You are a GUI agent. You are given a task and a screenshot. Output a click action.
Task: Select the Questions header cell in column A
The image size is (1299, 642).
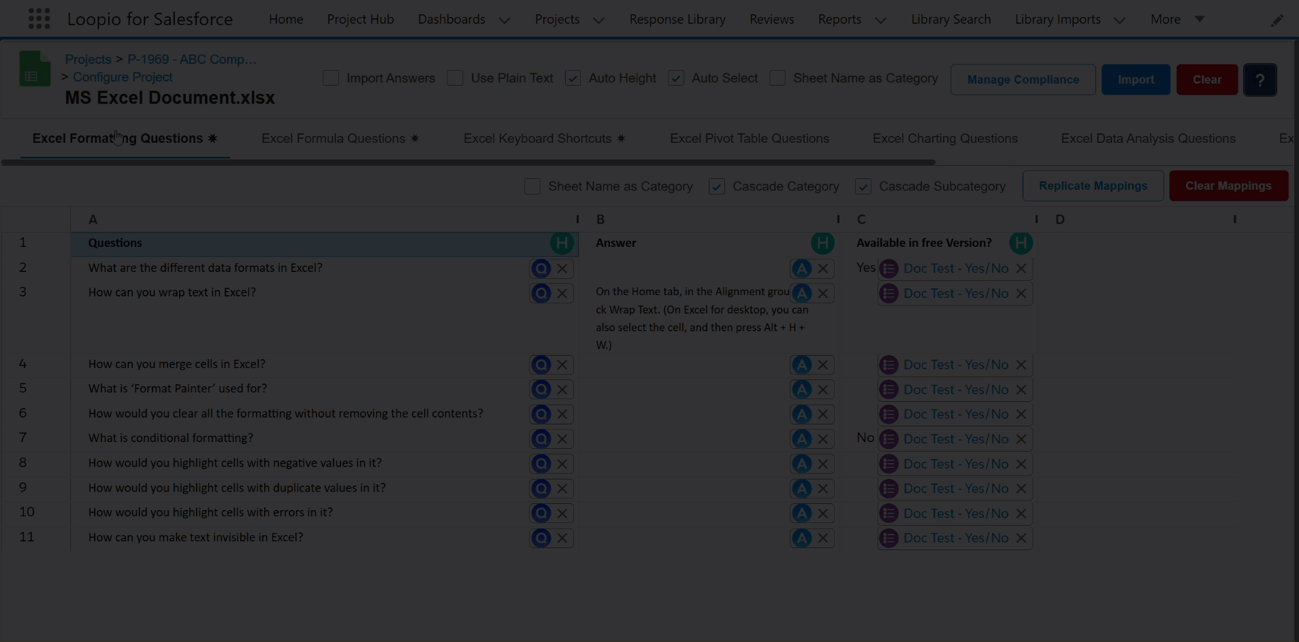click(324, 243)
